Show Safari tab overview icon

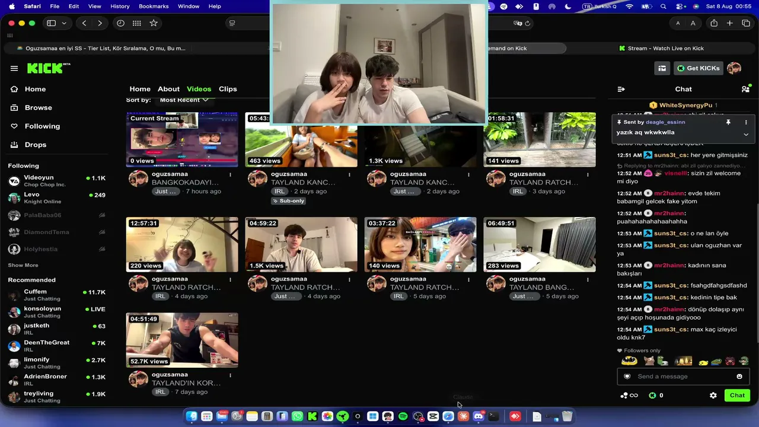(746, 23)
